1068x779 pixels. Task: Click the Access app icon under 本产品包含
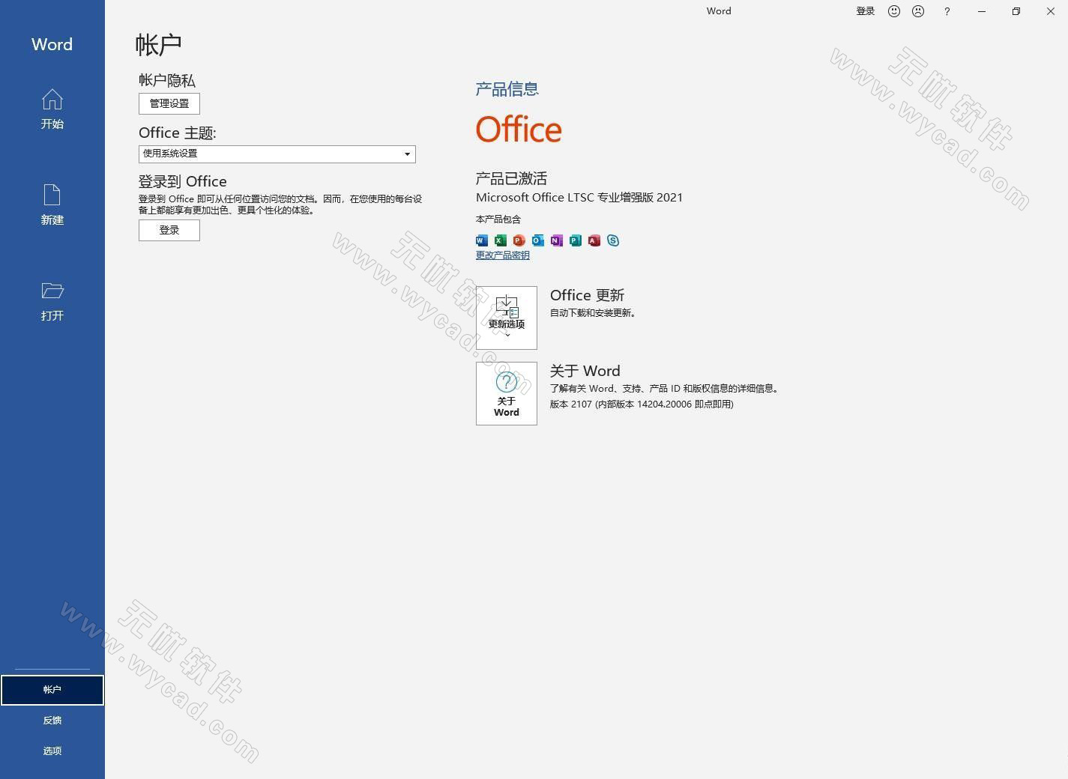click(x=594, y=240)
